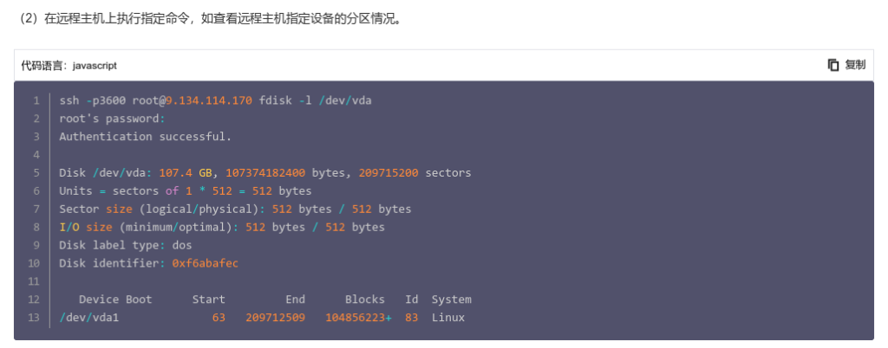The height and width of the screenshot is (348, 888).
Task: Click the Chinese description paragraph above the code
Action: coord(210,19)
